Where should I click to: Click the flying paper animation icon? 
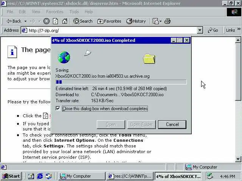pyautogui.click(x=88, y=53)
